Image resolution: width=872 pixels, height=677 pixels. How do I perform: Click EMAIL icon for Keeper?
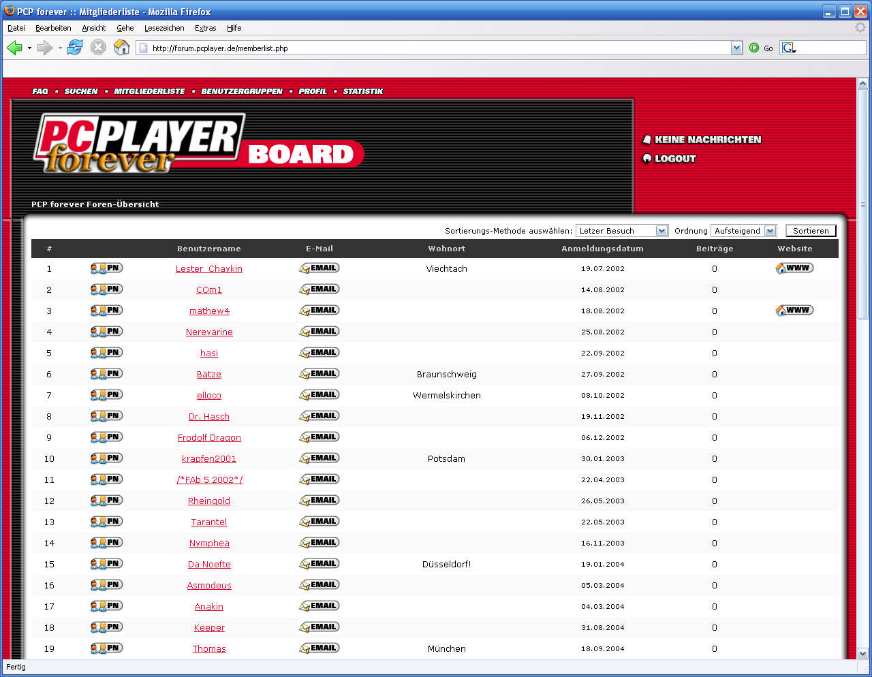(x=320, y=627)
